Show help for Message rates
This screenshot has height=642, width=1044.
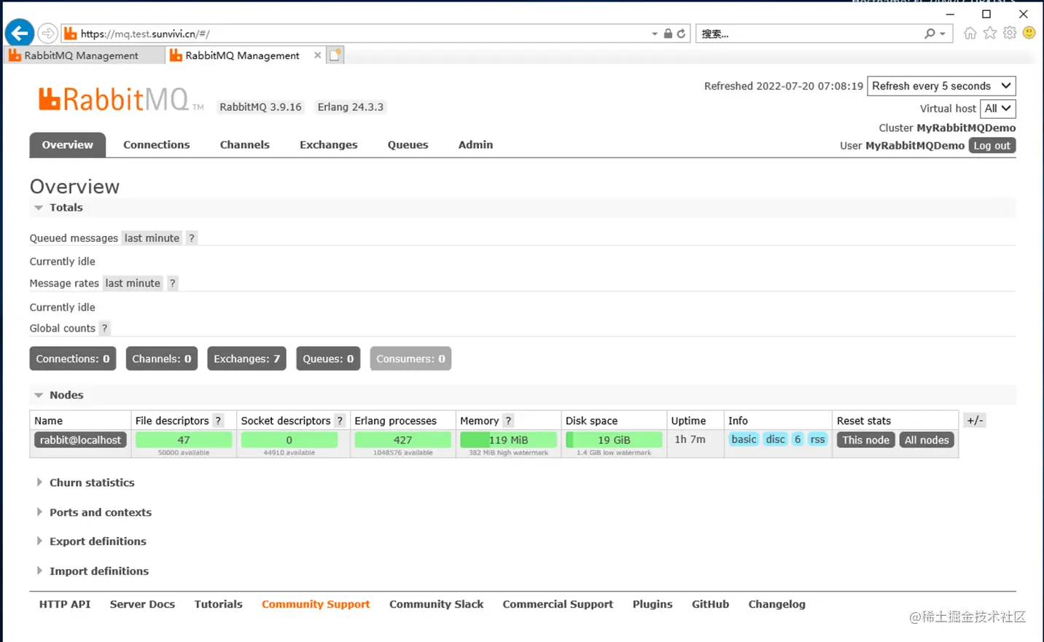(173, 283)
